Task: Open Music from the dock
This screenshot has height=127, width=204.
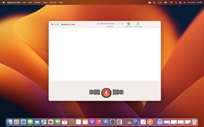Action: (x=99, y=122)
